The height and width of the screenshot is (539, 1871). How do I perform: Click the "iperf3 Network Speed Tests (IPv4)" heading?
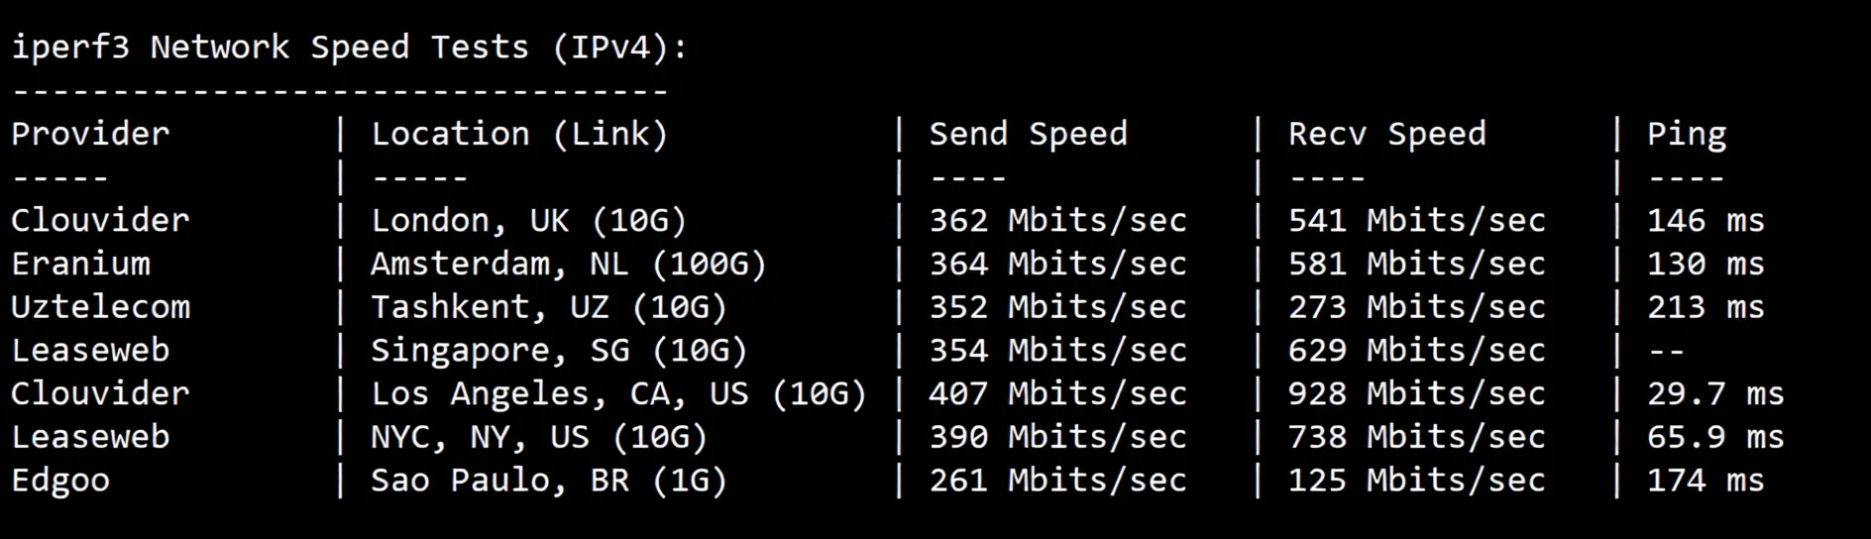coord(349,48)
